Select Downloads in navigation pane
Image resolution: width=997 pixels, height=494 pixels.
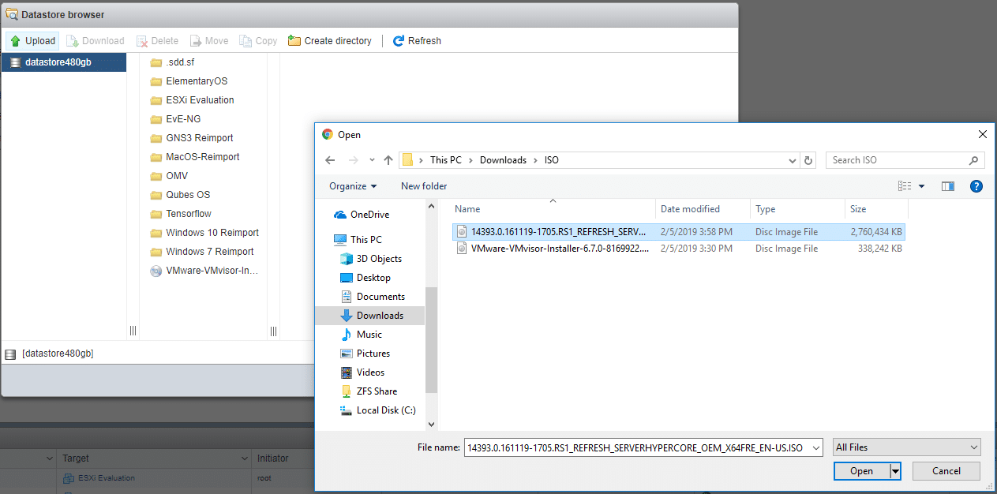click(370, 316)
